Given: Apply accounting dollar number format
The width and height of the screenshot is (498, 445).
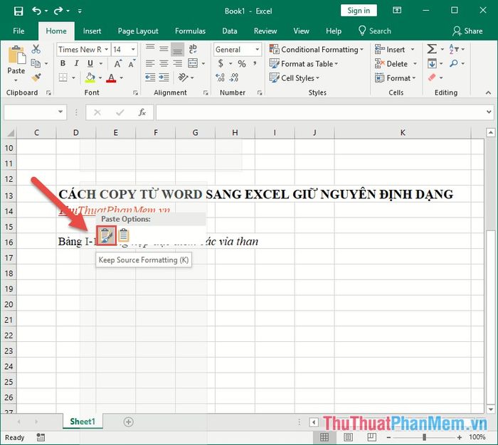Looking at the screenshot, I should [x=221, y=63].
